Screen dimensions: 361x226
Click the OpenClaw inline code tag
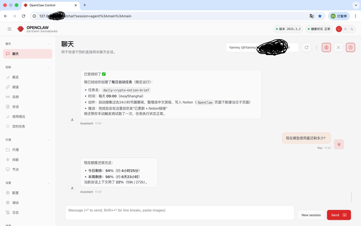click(x=205, y=102)
